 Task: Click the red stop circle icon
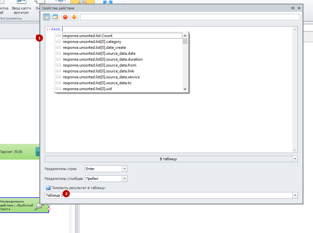click(65, 17)
